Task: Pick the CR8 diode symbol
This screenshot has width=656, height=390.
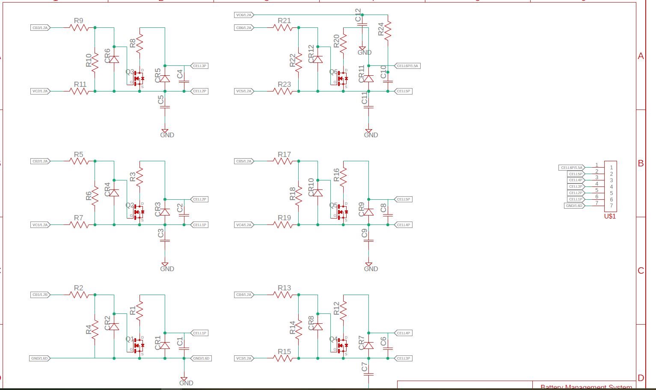Action: (x=318, y=326)
